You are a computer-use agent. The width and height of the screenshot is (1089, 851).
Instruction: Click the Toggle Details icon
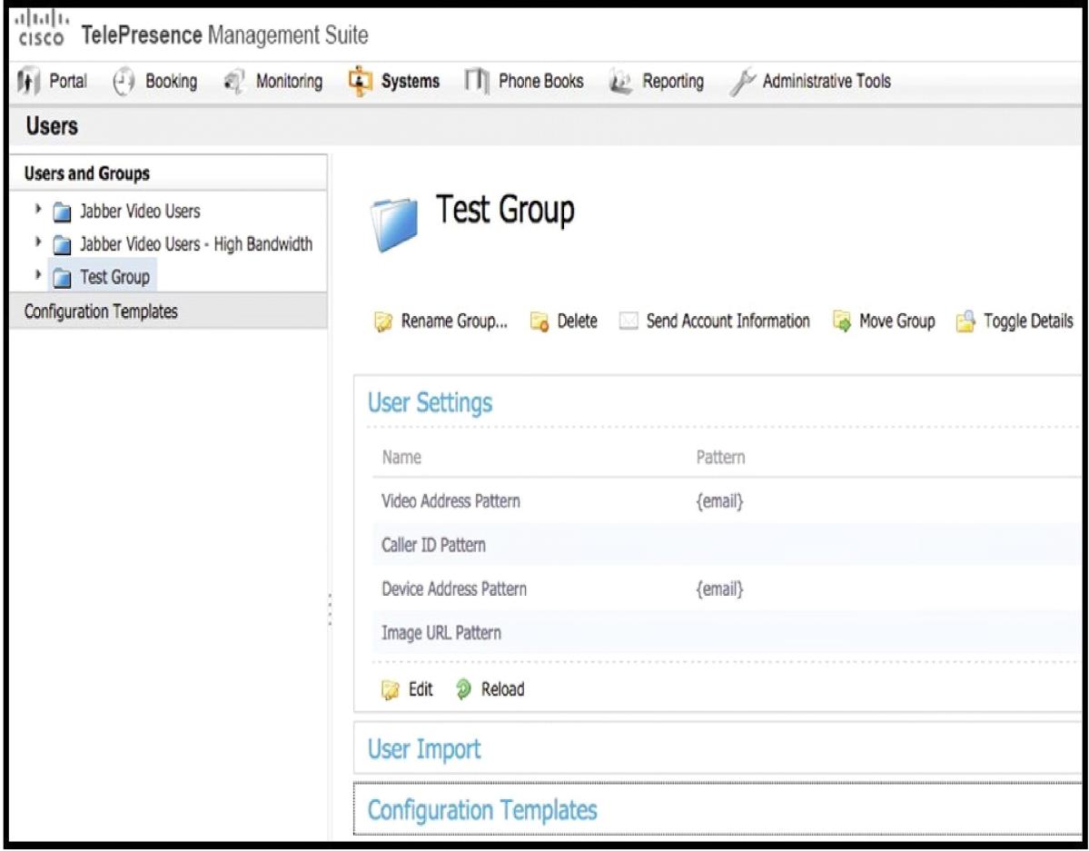tap(965, 322)
